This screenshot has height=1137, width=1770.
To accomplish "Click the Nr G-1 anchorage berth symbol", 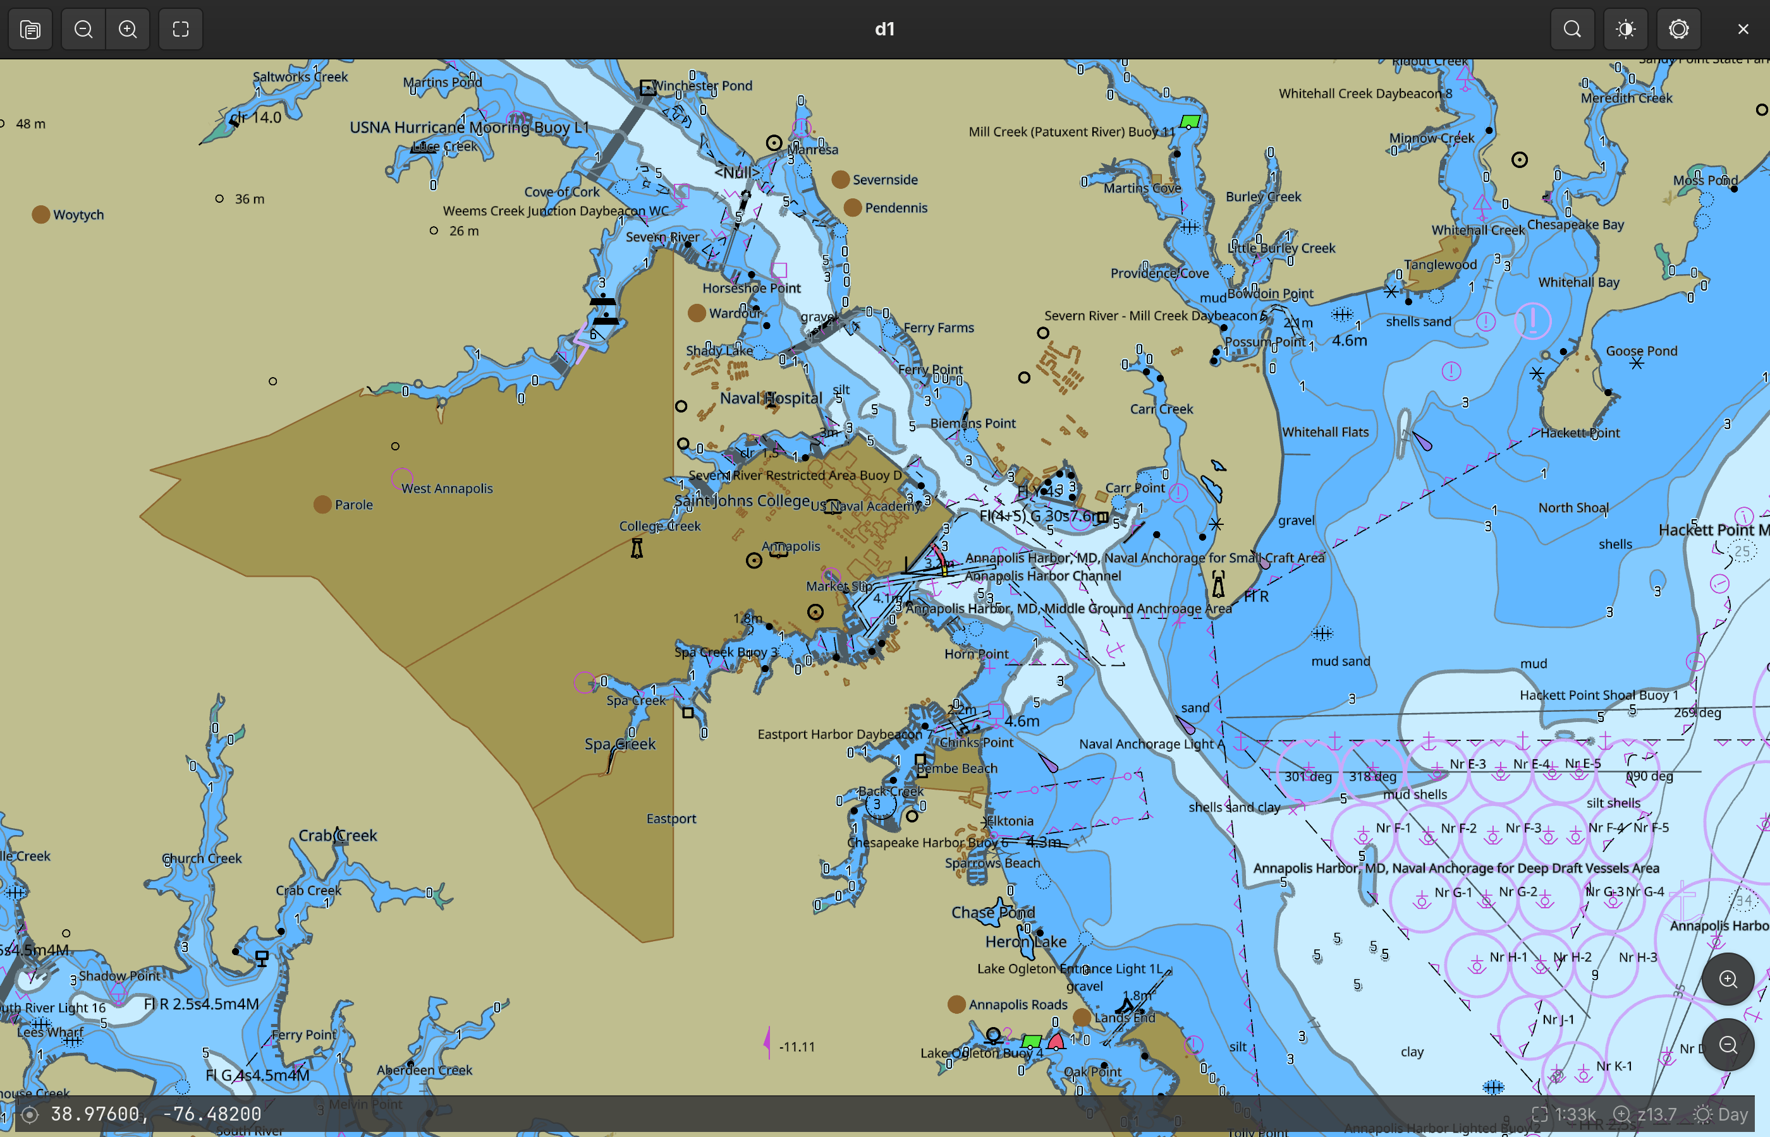I will click(x=1421, y=901).
